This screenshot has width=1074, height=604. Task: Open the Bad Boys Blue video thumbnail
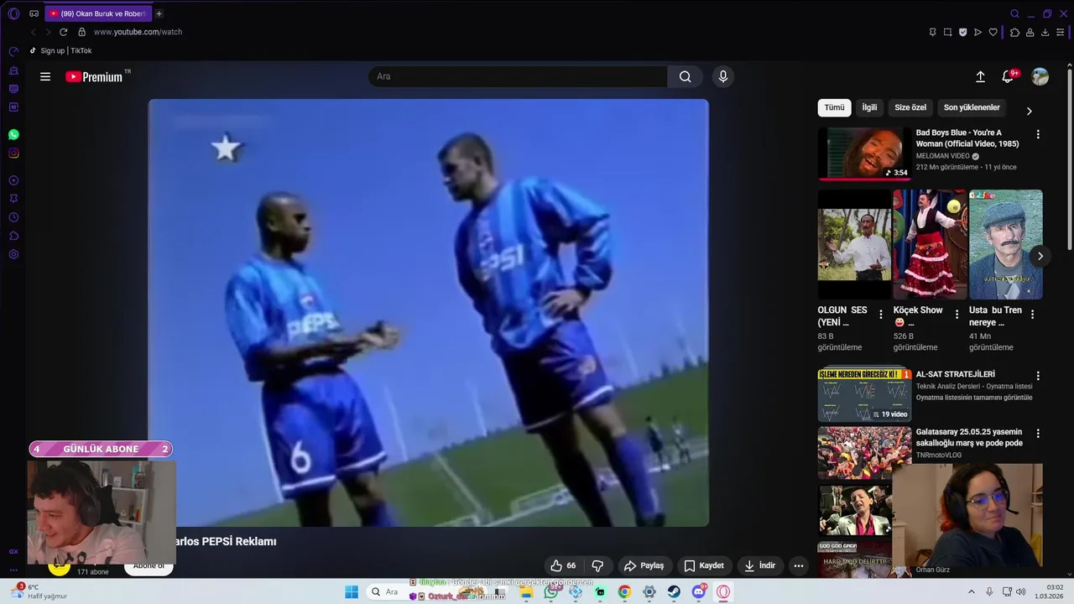(x=864, y=154)
